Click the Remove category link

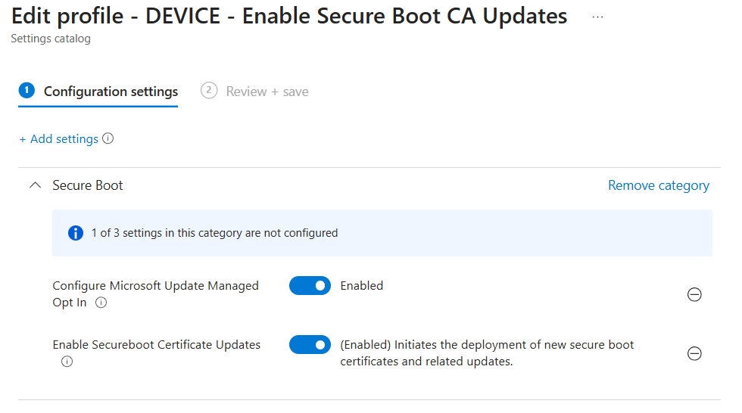click(x=658, y=185)
